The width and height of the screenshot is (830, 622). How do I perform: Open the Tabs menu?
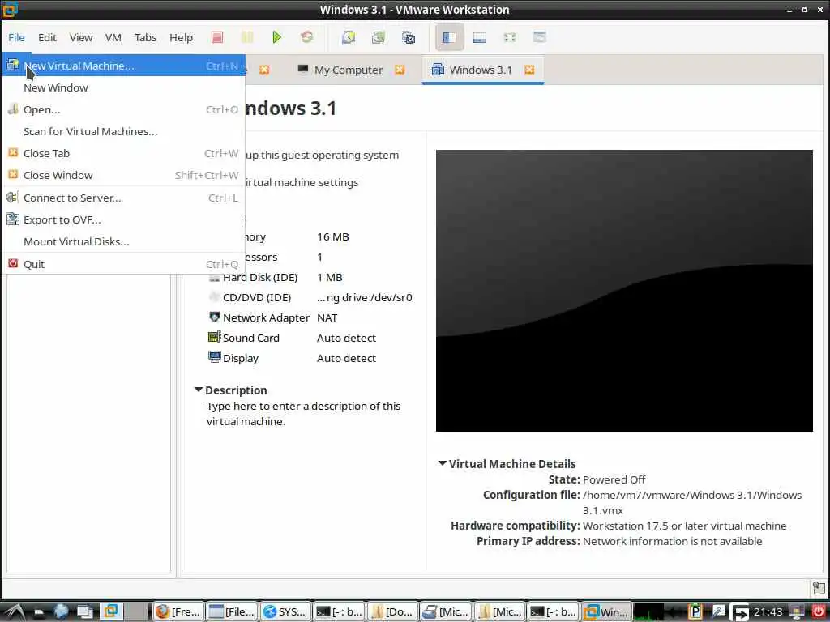point(145,37)
